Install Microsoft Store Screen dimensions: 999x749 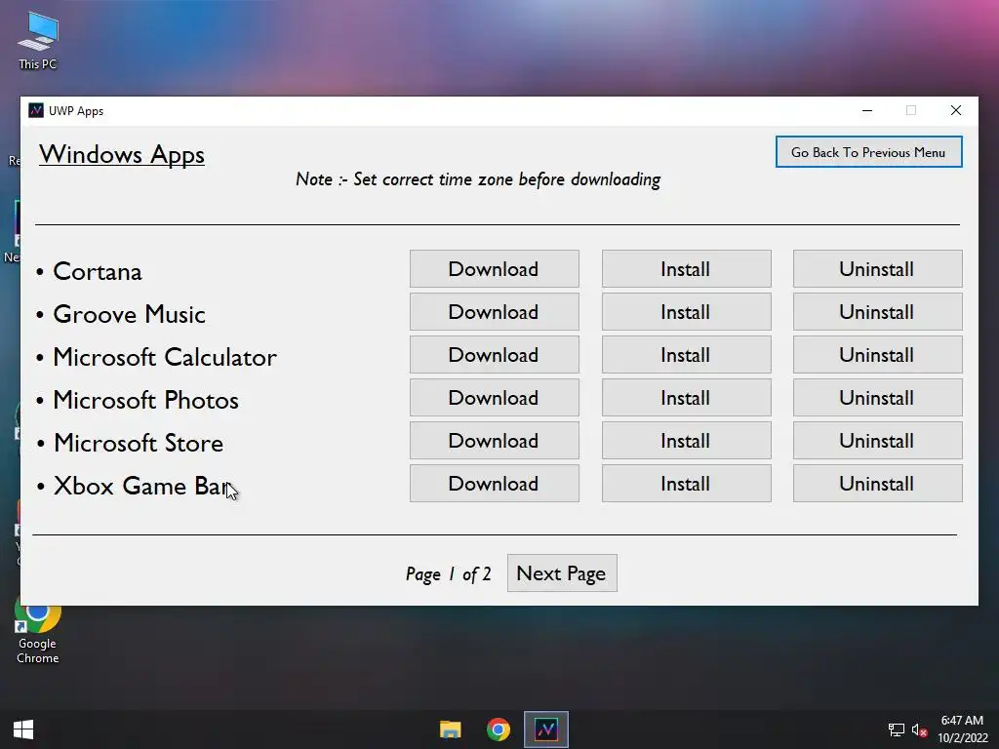pos(686,440)
